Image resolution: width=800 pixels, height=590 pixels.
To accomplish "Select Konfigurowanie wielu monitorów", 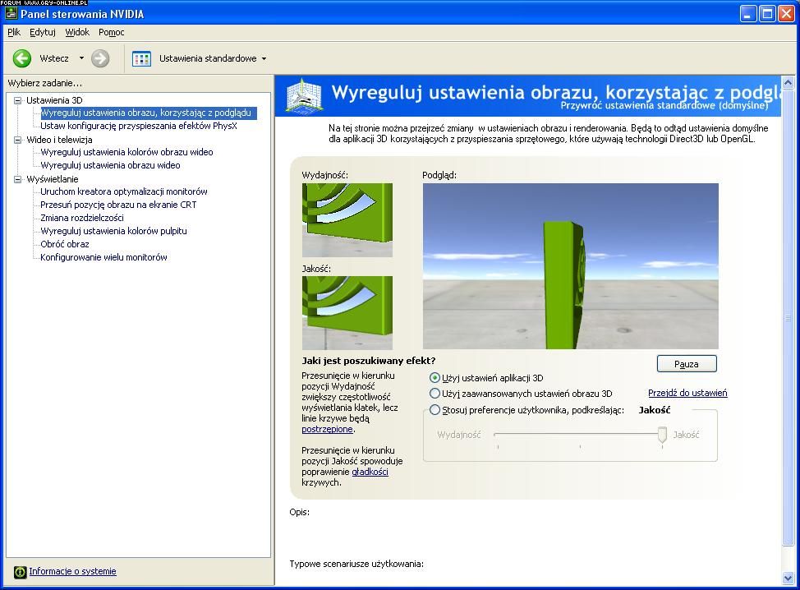I will tap(103, 258).
